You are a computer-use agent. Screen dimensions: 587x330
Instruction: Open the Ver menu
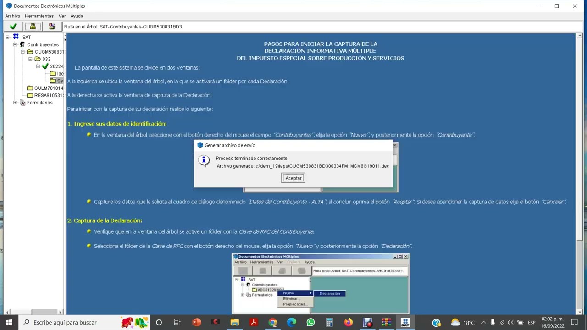click(x=62, y=16)
